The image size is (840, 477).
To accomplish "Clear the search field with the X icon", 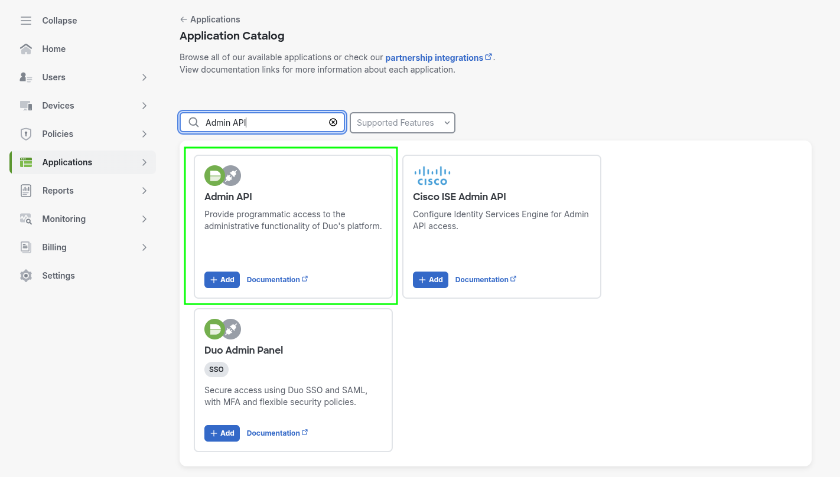I will pos(333,122).
